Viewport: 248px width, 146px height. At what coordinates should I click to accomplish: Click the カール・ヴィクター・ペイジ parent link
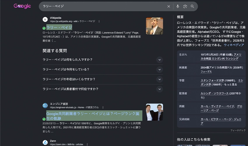[217, 106]
